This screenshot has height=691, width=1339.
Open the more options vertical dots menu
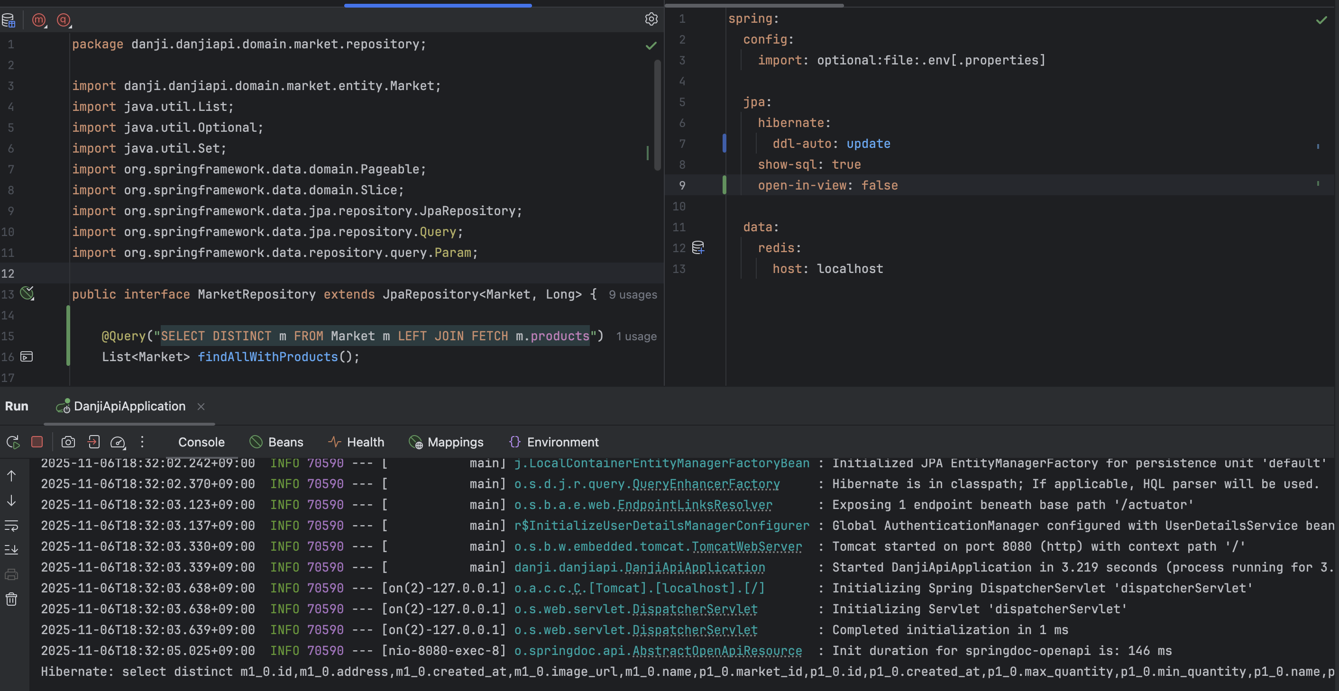click(142, 442)
